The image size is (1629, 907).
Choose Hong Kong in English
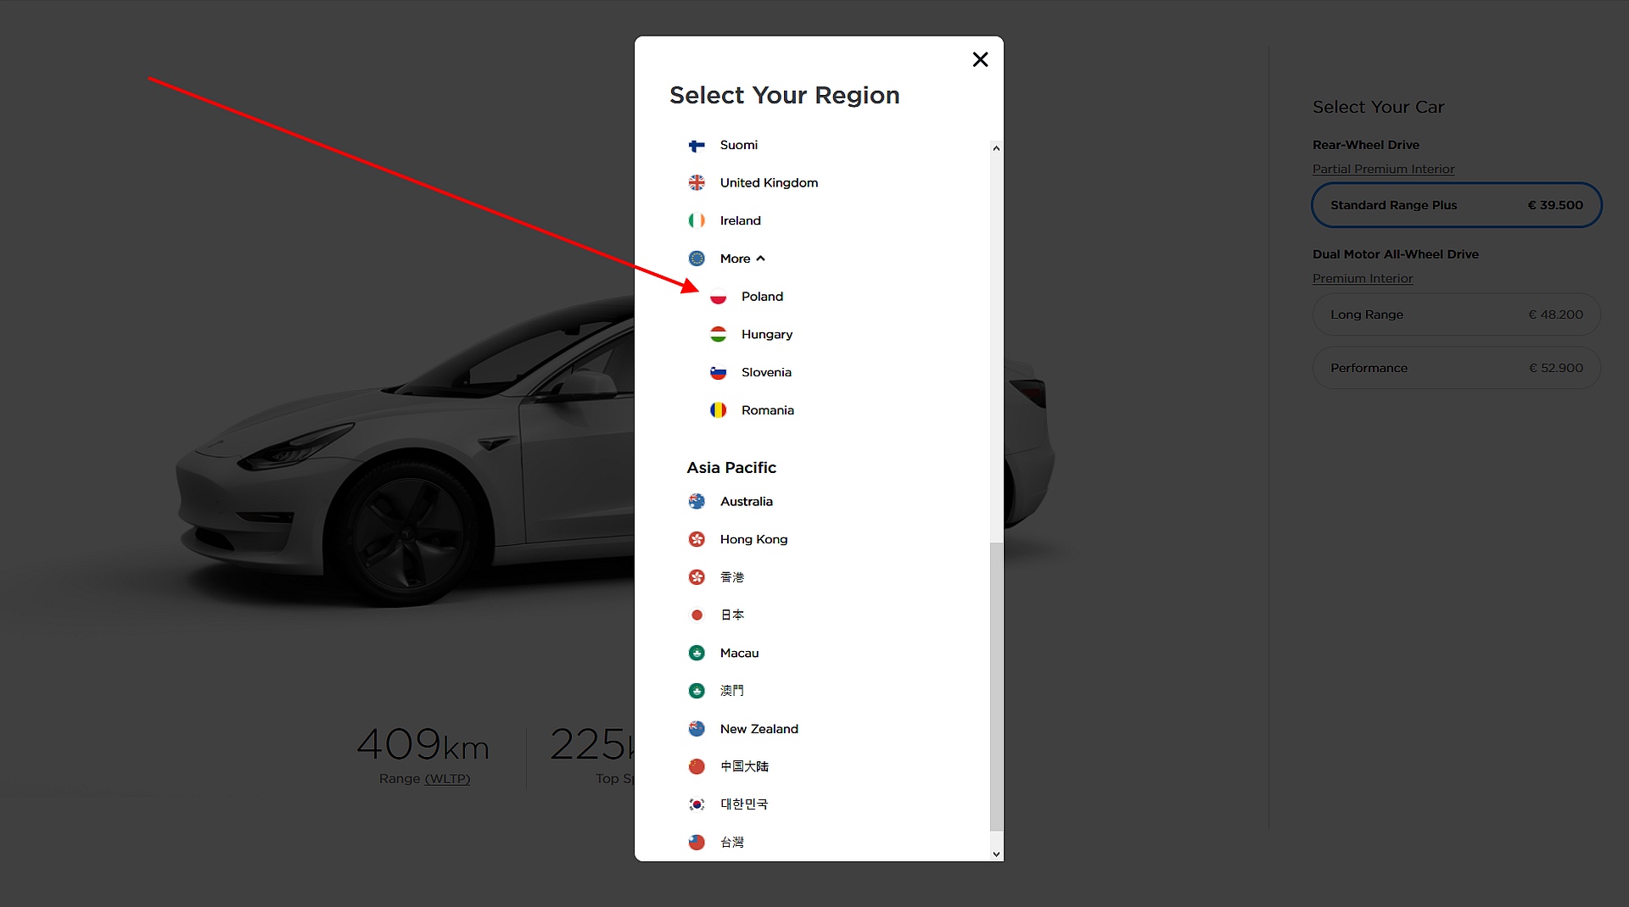(753, 540)
